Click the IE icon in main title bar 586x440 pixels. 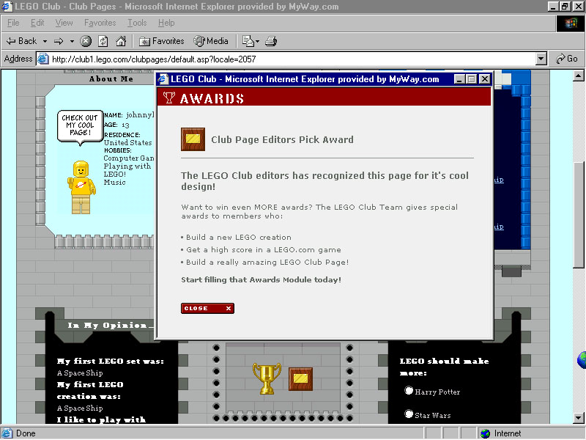pyautogui.click(x=7, y=7)
